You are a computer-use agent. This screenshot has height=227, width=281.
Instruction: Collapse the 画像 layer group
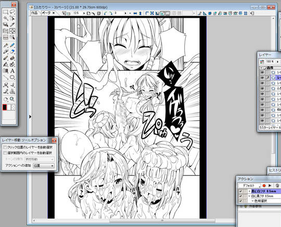261,68
